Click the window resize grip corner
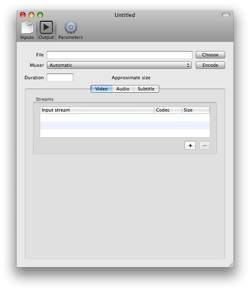Viewport: 250px width, 290px height. 231,264
